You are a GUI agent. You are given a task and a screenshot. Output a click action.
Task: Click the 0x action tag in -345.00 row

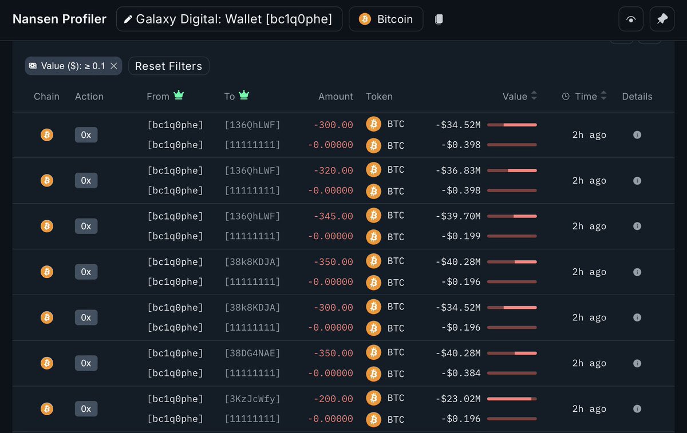pyautogui.click(x=86, y=227)
